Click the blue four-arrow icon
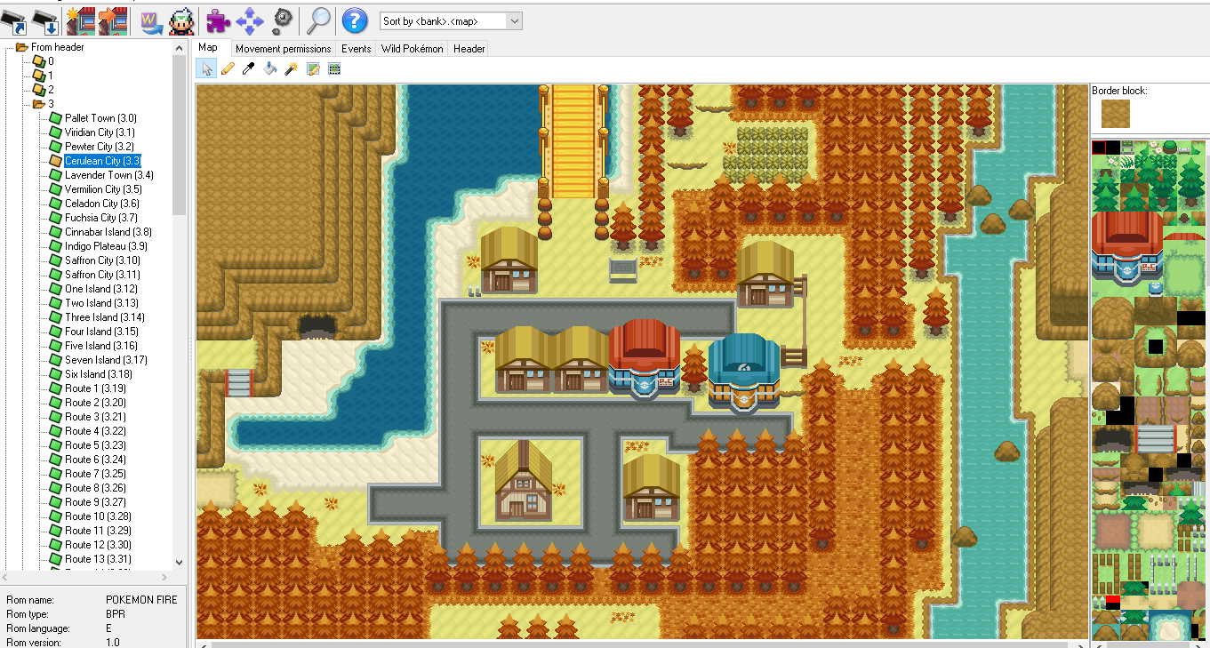The height and width of the screenshot is (648, 1210). pyautogui.click(x=249, y=20)
